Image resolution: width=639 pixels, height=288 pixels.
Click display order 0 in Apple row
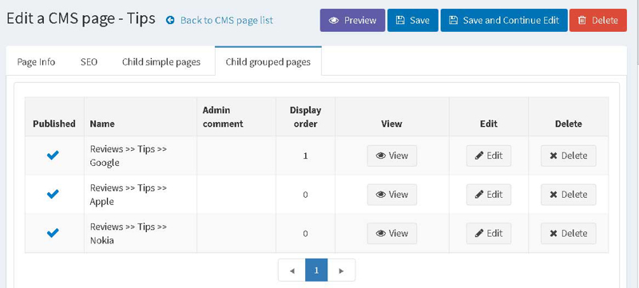[x=305, y=195]
